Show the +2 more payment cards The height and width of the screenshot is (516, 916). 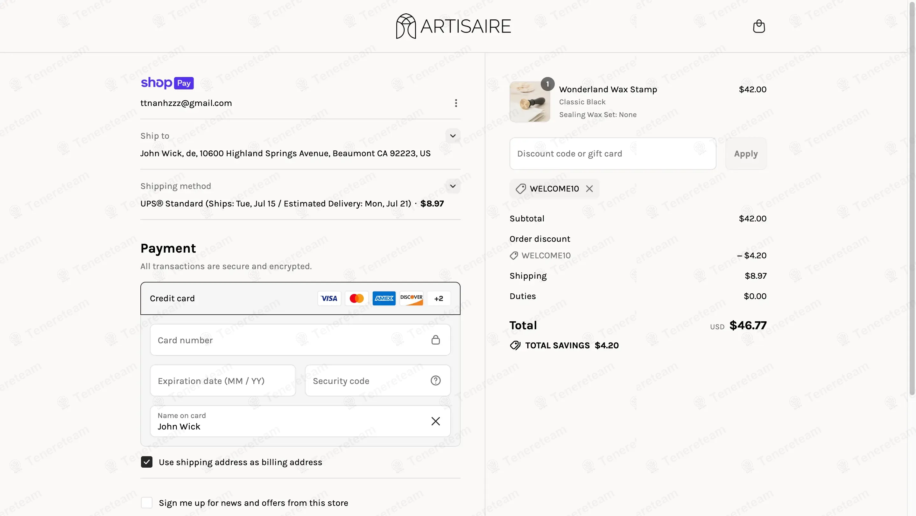pyautogui.click(x=439, y=298)
